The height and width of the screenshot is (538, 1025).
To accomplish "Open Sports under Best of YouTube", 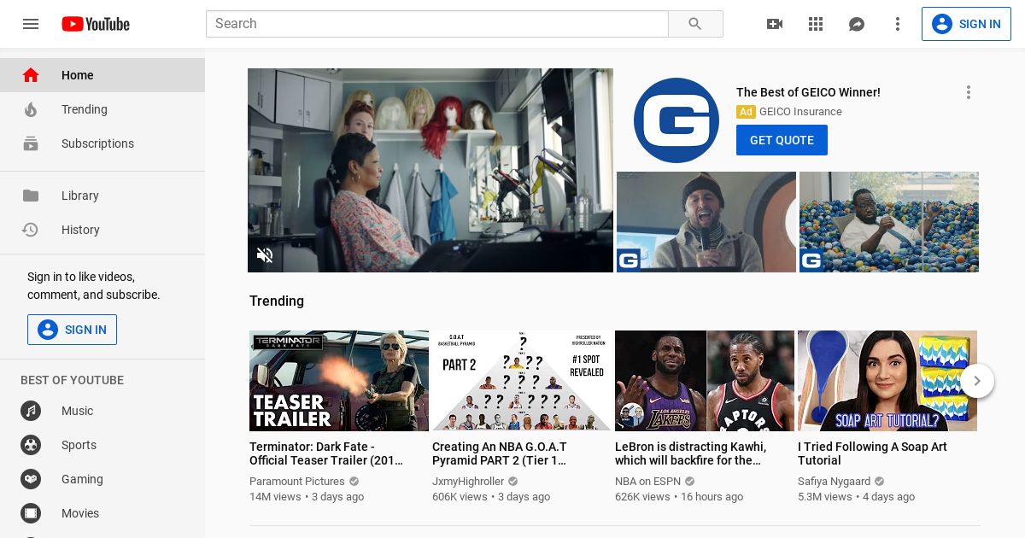I will click(x=102, y=445).
